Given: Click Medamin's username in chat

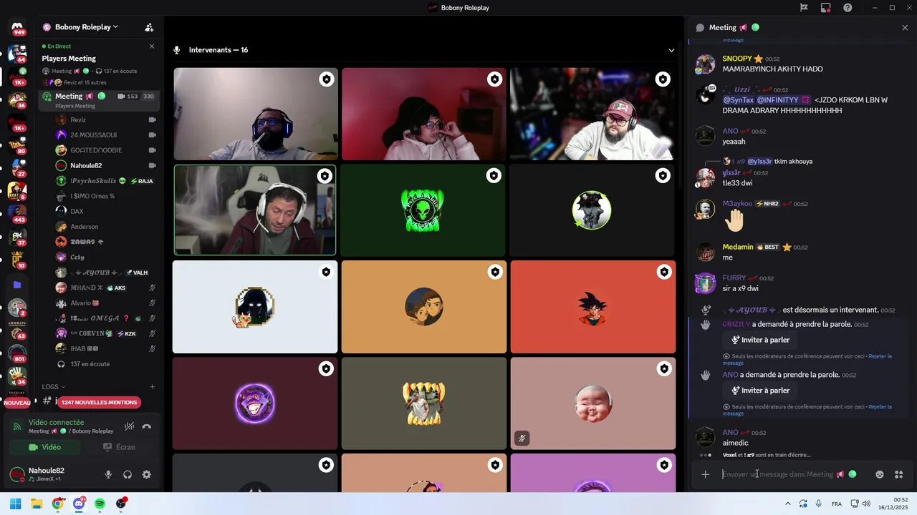Looking at the screenshot, I should tap(738, 247).
